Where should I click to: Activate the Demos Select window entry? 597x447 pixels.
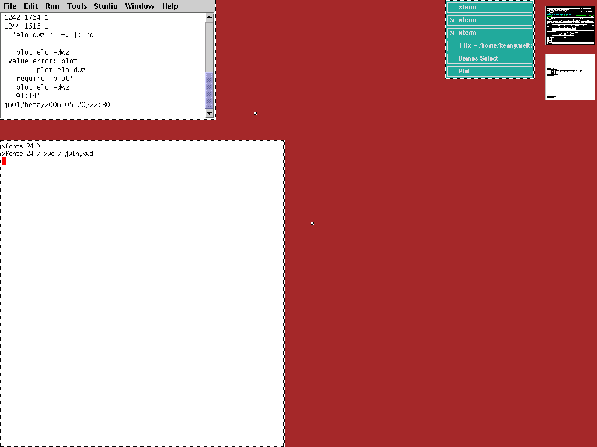click(x=490, y=58)
